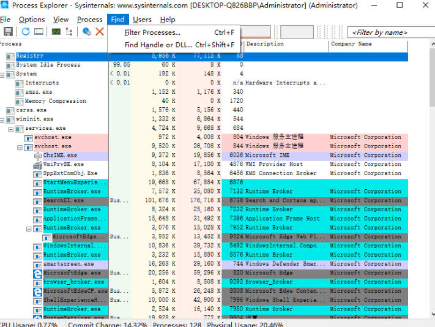Click the lower pane window toolbar icon
This screenshot has height=327, width=435.
pos(39,31)
